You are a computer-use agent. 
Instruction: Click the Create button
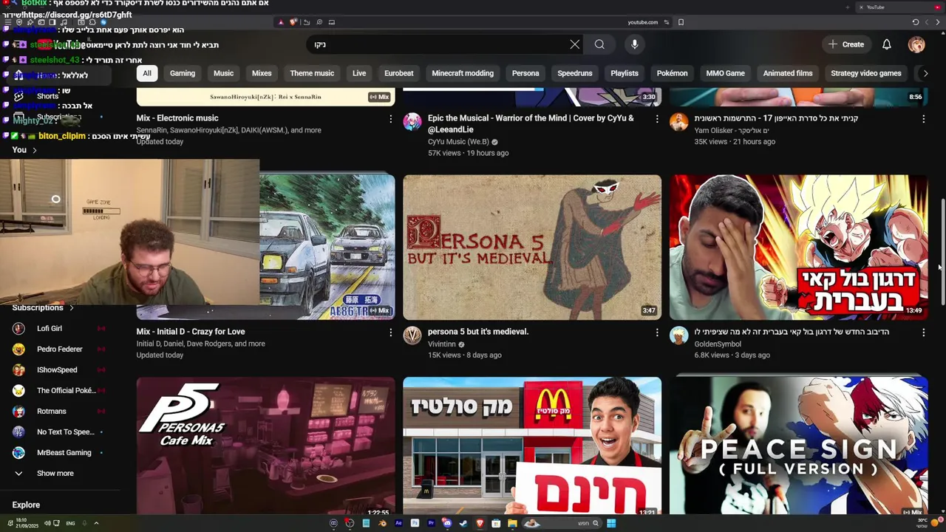point(846,44)
